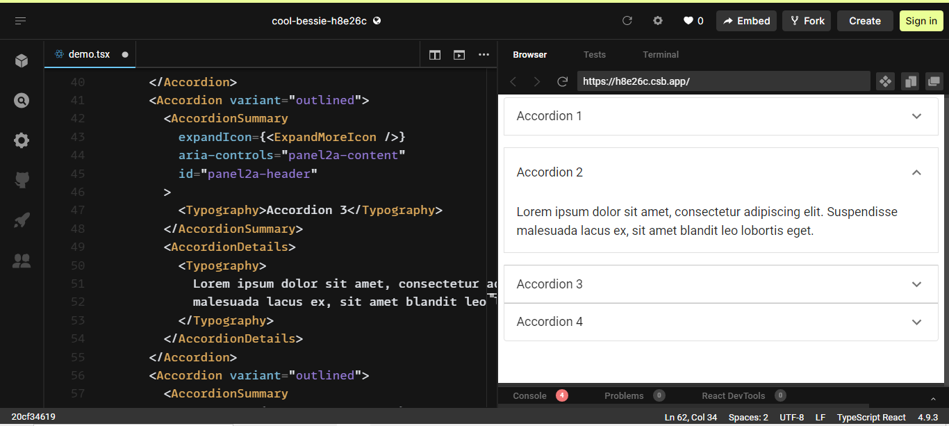Click the Ln 62, Col 34 status item

691,417
